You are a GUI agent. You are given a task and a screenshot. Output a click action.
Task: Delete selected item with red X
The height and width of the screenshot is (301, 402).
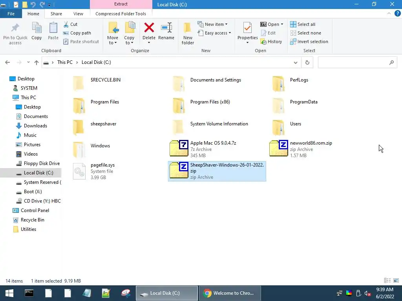pos(149,28)
